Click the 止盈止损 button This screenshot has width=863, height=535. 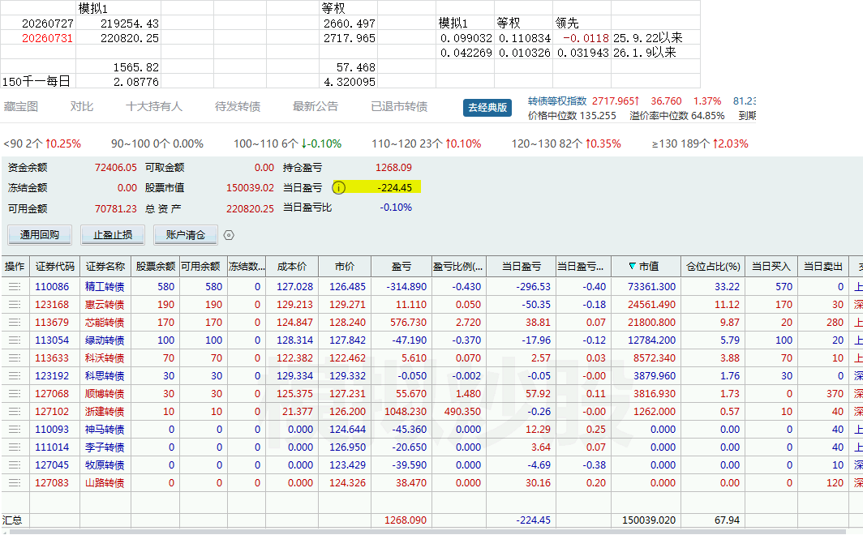112,235
